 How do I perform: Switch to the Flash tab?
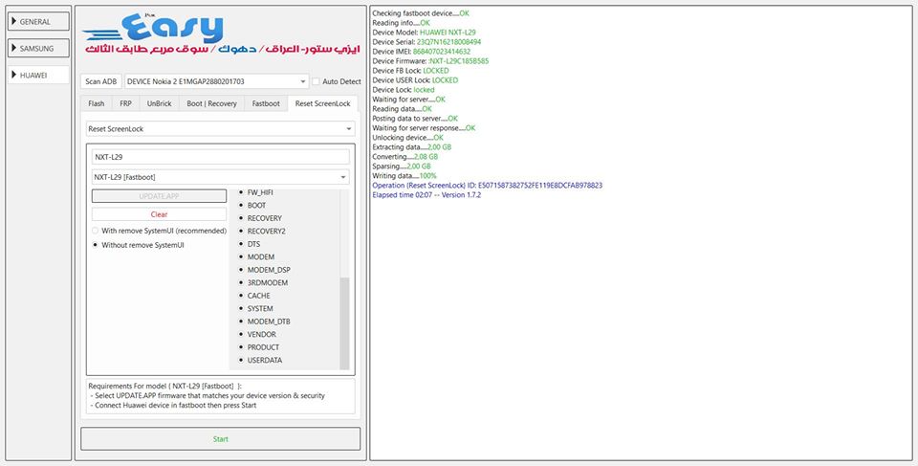(96, 103)
